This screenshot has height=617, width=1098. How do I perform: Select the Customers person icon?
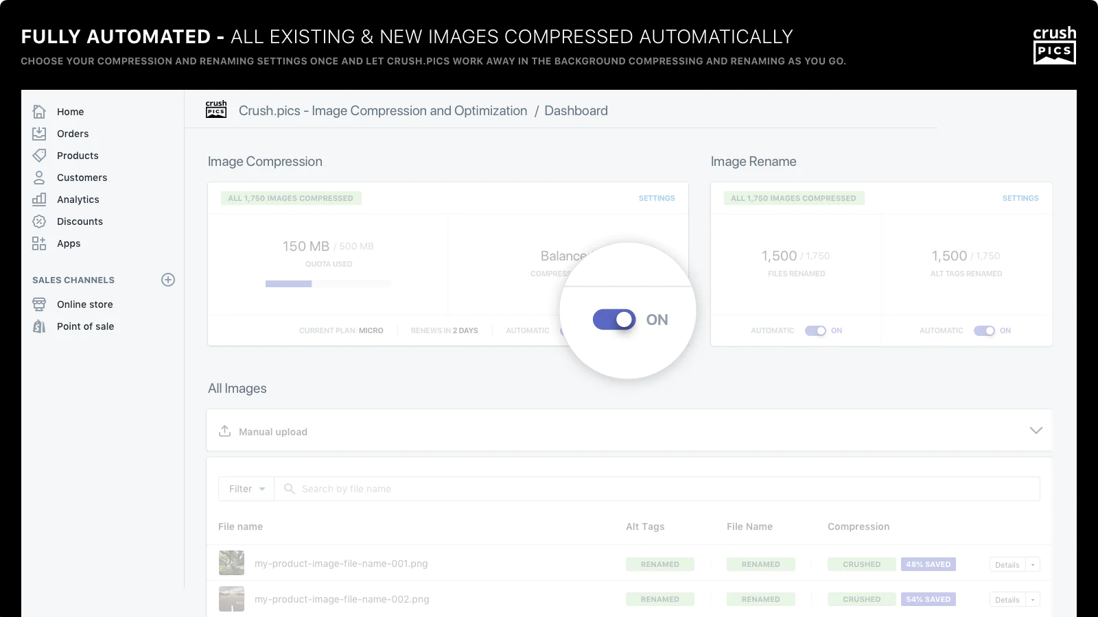click(39, 178)
